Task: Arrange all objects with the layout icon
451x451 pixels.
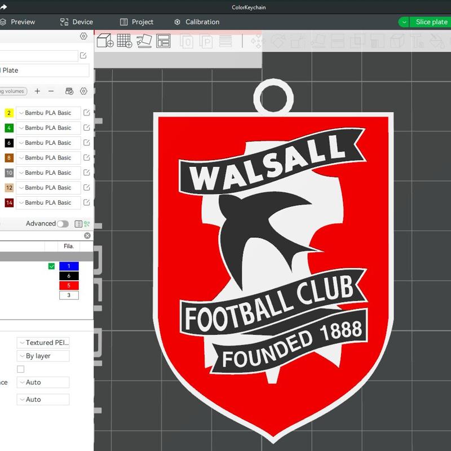Action: click(163, 41)
